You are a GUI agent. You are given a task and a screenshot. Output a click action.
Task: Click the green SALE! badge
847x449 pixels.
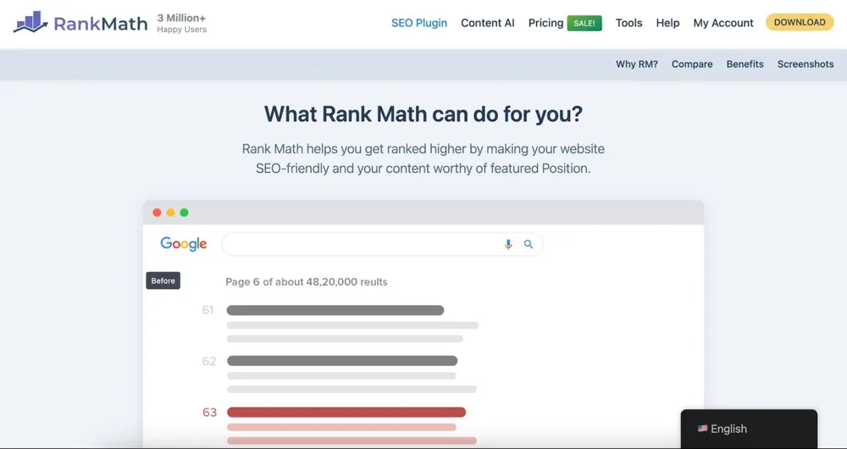click(584, 23)
